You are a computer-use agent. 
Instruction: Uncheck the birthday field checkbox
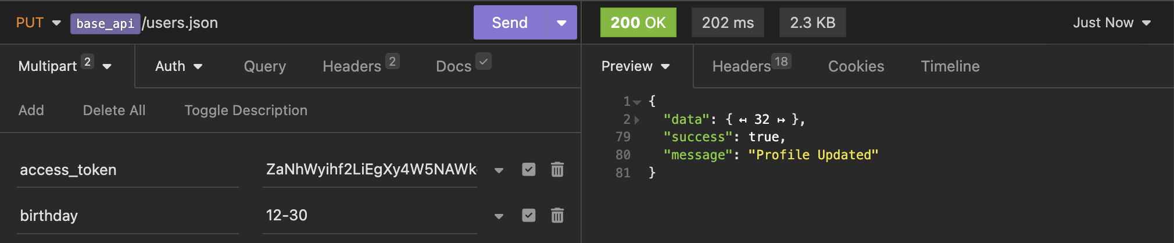pyautogui.click(x=528, y=216)
